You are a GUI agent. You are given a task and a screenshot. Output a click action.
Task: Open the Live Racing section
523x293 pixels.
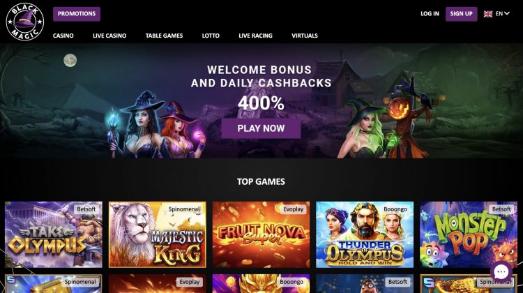255,36
